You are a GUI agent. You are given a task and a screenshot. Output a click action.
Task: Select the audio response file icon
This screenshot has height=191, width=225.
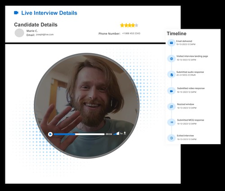coord(171,75)
